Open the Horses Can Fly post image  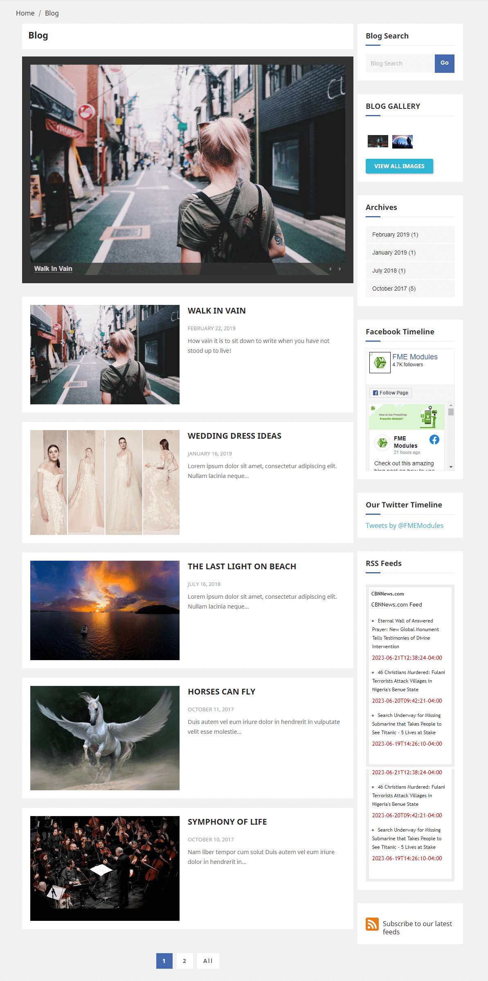coord(105,738)
